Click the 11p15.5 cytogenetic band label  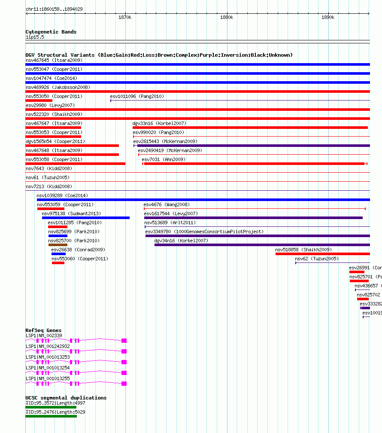[35, 37]
